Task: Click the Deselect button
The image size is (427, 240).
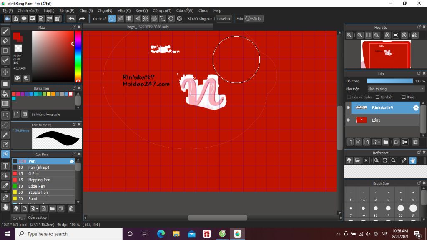Action: [224, 19]
